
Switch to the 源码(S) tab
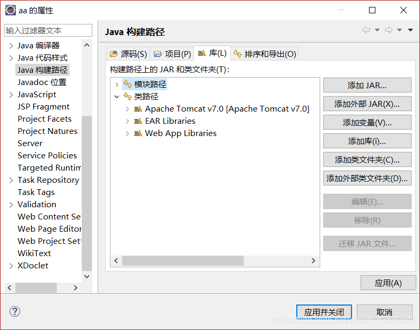pyautogui.click(x=128, y=54)
